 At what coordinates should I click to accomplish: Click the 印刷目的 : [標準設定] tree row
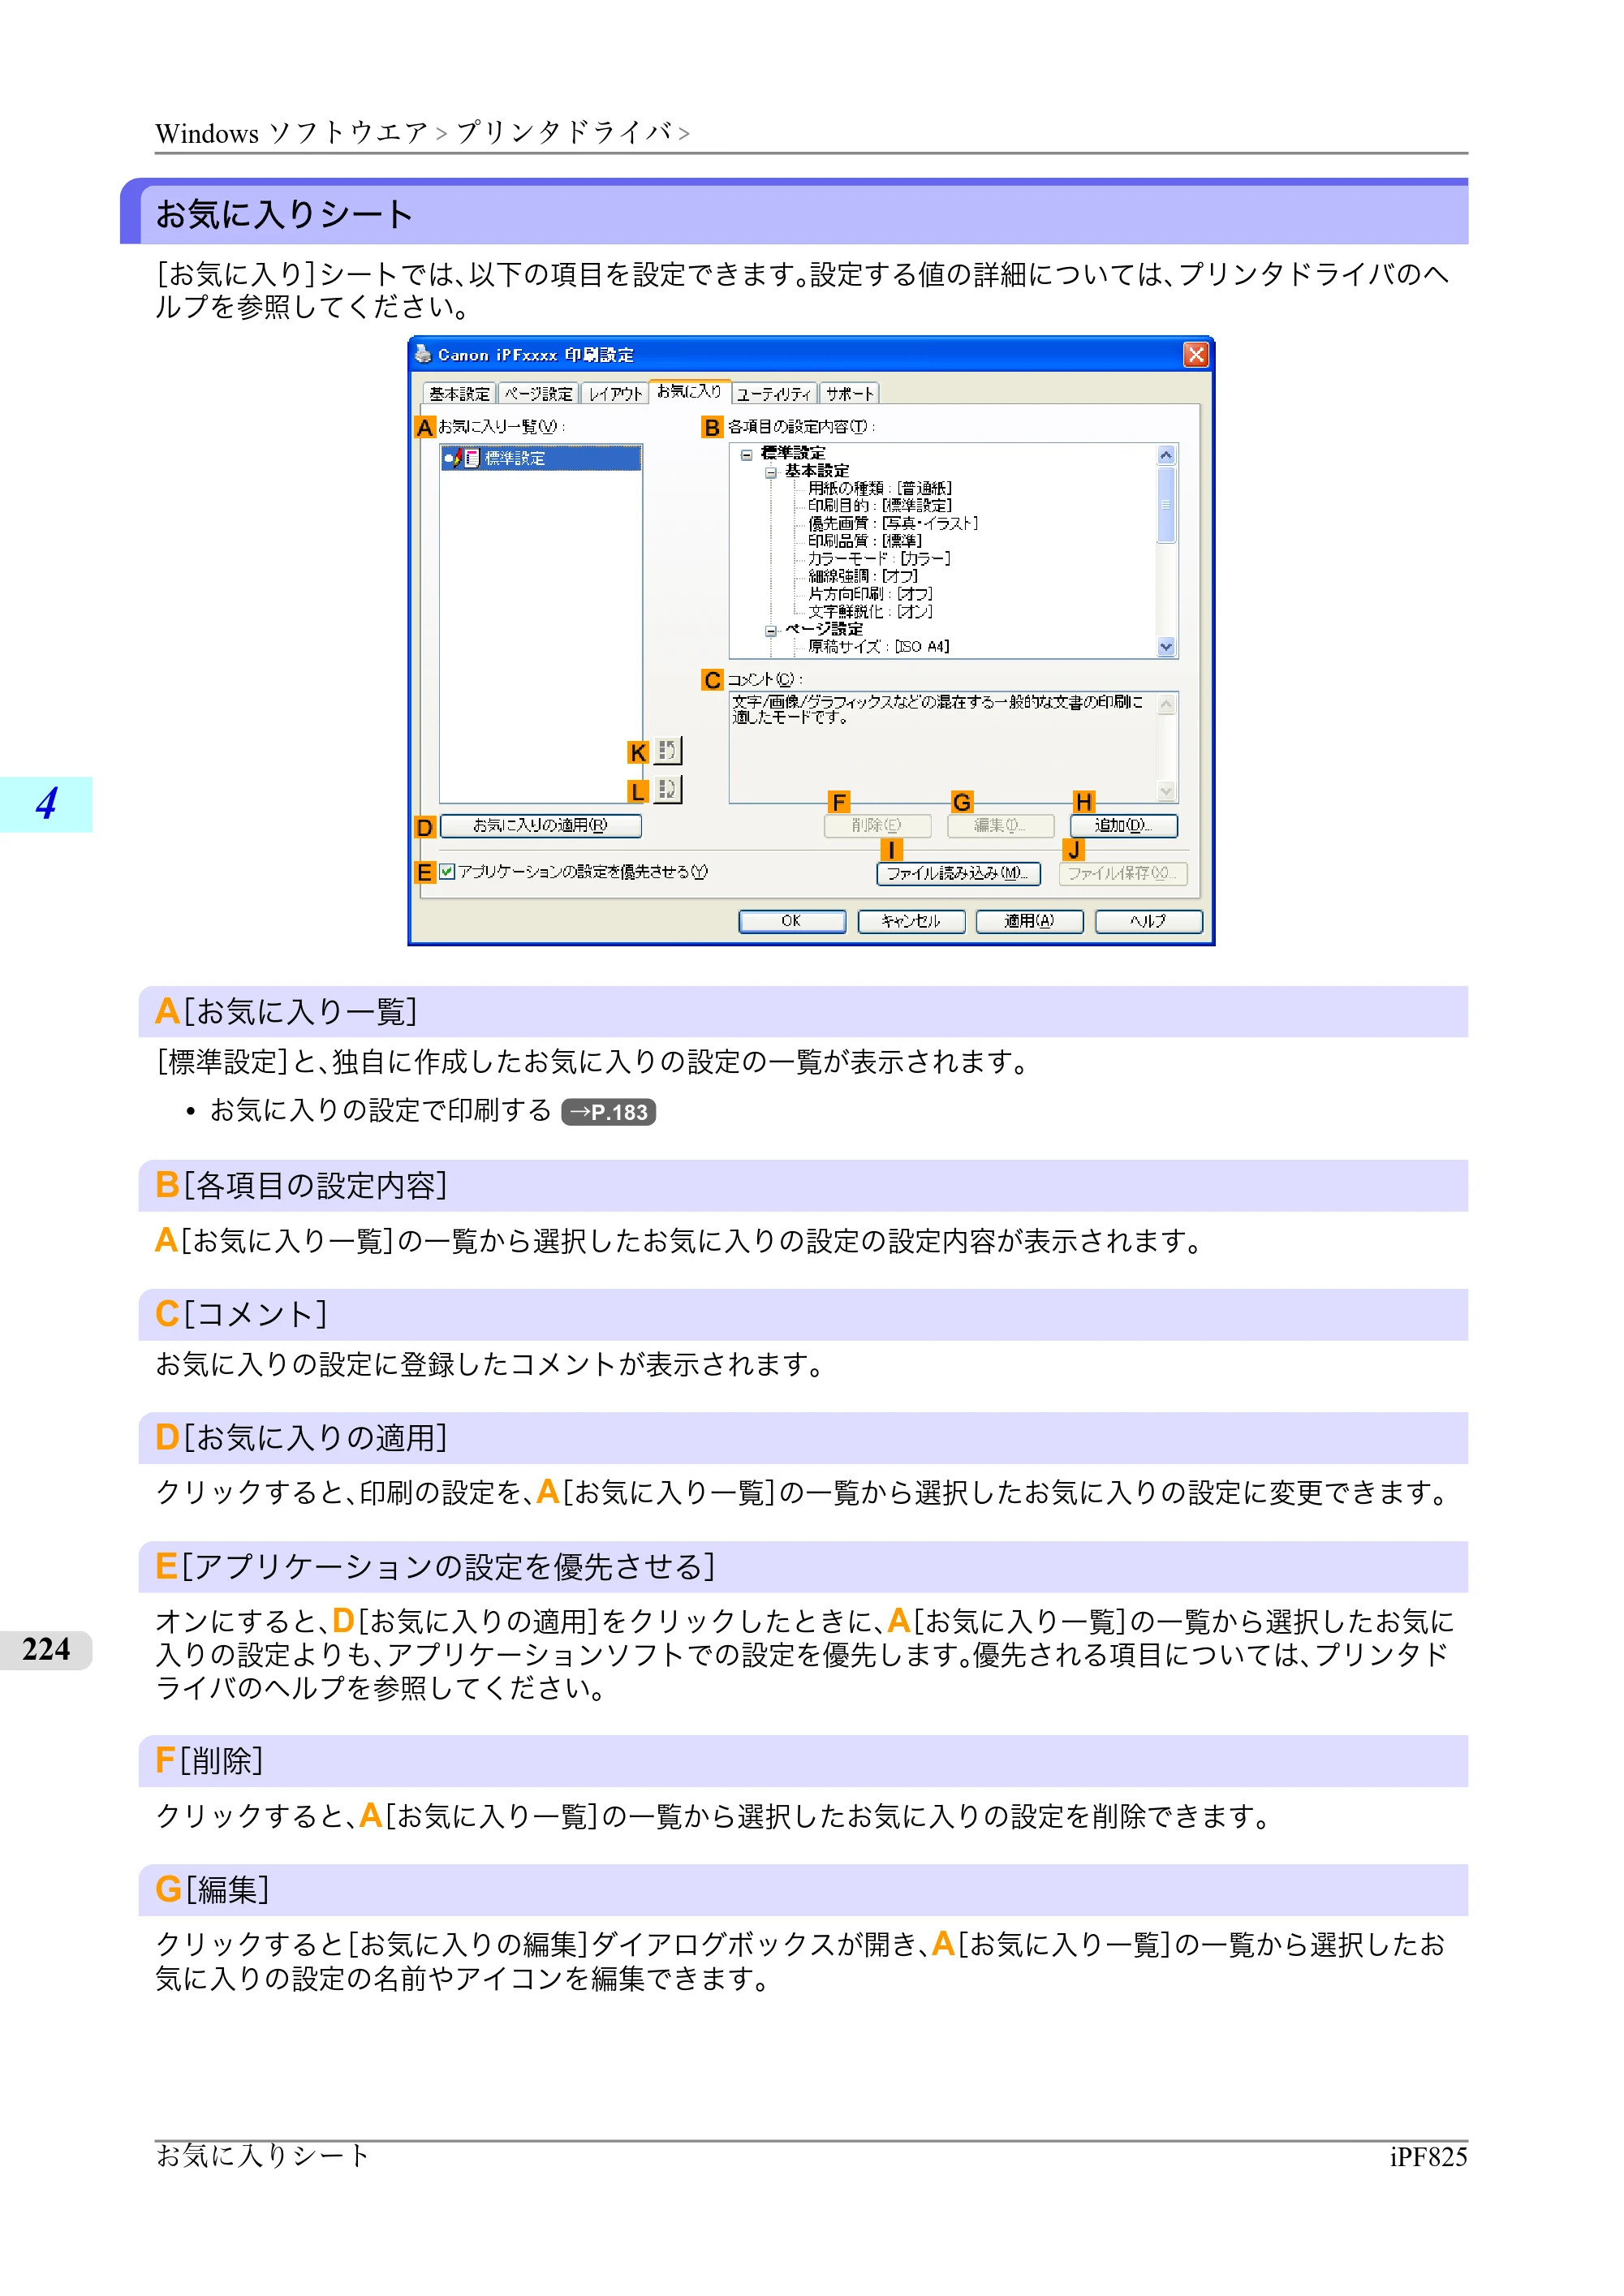880,506
